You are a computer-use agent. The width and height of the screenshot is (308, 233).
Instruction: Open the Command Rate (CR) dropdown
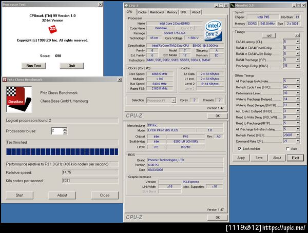[298, 141]
